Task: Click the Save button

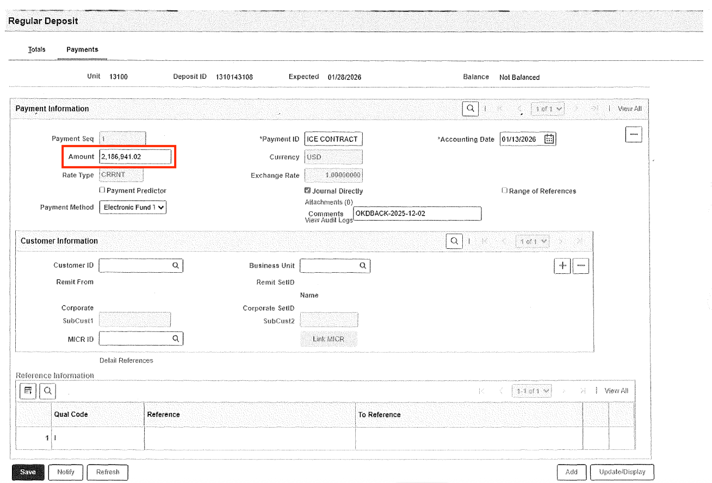Action: 28,472
